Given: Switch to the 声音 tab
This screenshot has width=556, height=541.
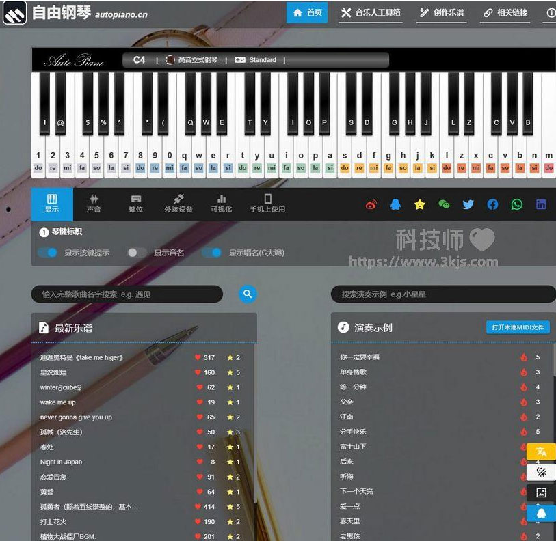Looking at the screenshot, I should pos(94,204).
